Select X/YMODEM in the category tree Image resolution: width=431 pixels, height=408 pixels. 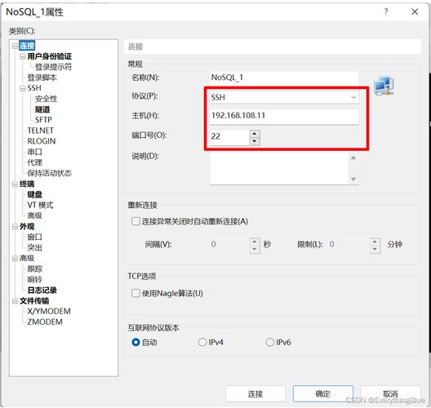pos(49,311)
